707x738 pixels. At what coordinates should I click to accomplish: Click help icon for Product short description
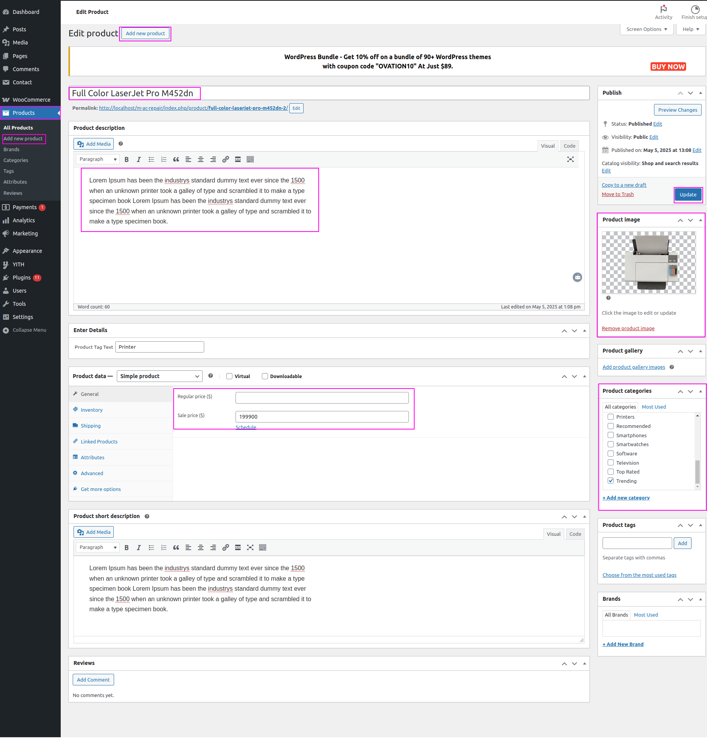(147, 516)
